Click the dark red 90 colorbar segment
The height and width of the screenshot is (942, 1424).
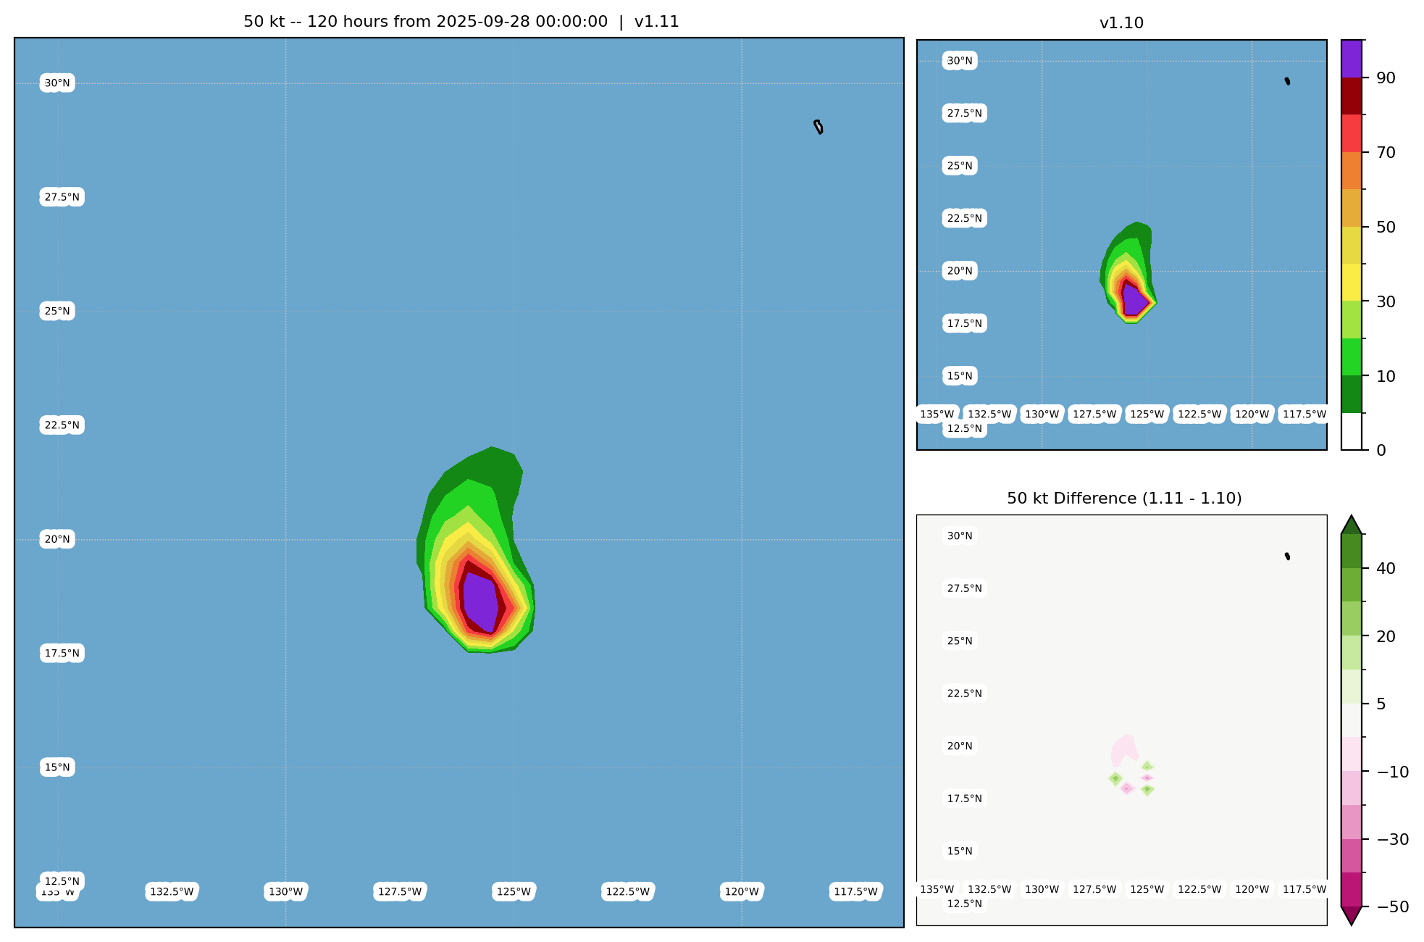pyautogui.click(x=1352, y=96)
